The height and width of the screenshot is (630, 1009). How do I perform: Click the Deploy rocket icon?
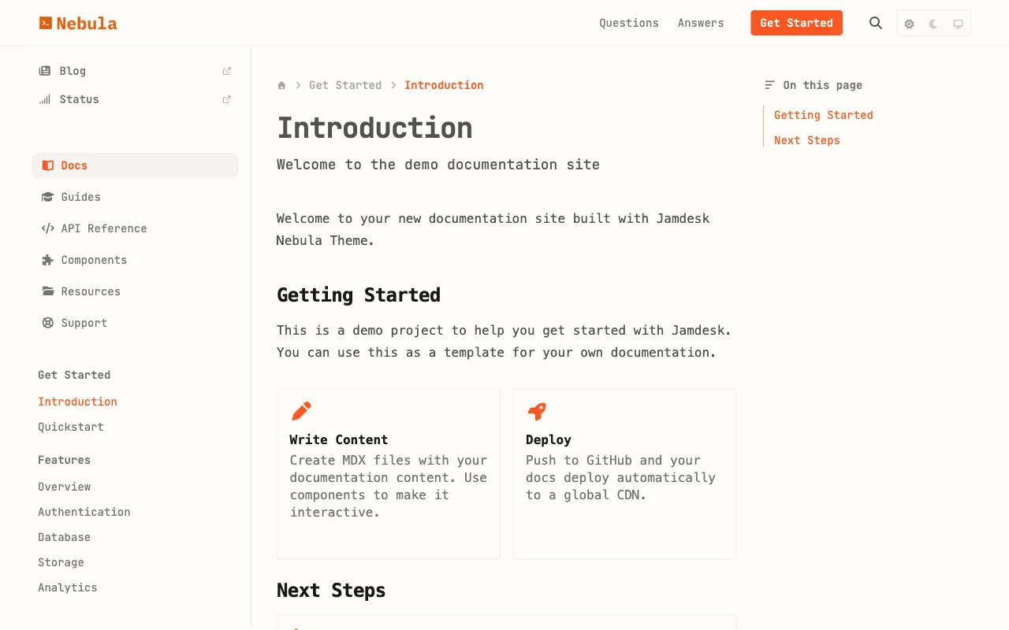click(x=537, y=411)
